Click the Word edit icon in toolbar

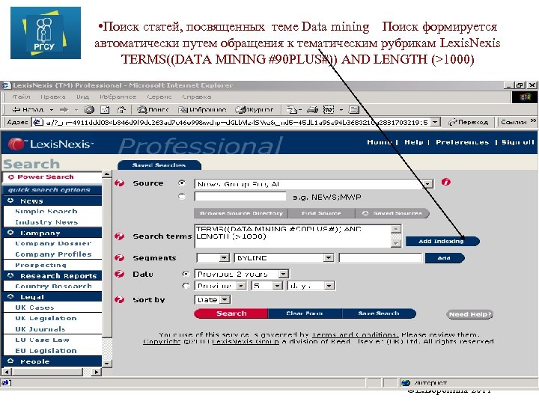click(x=329, y=110)
